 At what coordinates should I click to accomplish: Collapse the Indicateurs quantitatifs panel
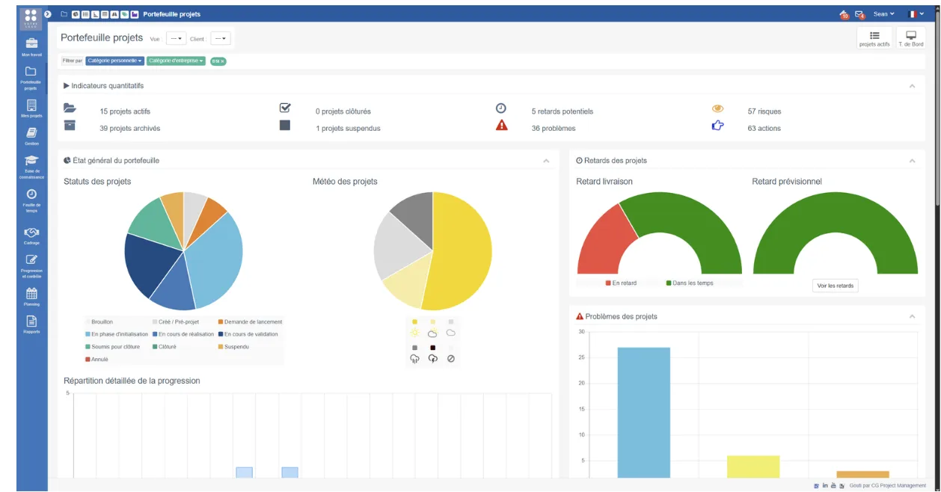(x=912, y=86)
